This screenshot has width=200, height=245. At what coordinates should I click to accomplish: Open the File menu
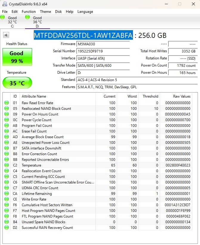tap(5, 12)
